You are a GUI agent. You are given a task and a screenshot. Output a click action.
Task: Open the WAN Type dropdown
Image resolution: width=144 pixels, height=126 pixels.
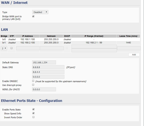click(40, 12)
